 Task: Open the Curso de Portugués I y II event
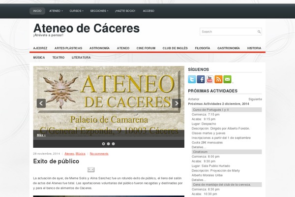point(227,110)
